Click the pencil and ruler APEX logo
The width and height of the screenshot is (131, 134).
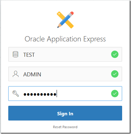click(x=65, y=20)
